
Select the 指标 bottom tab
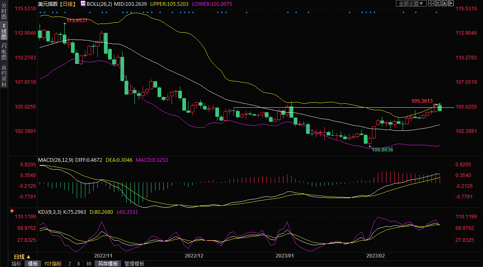point(16,264)
